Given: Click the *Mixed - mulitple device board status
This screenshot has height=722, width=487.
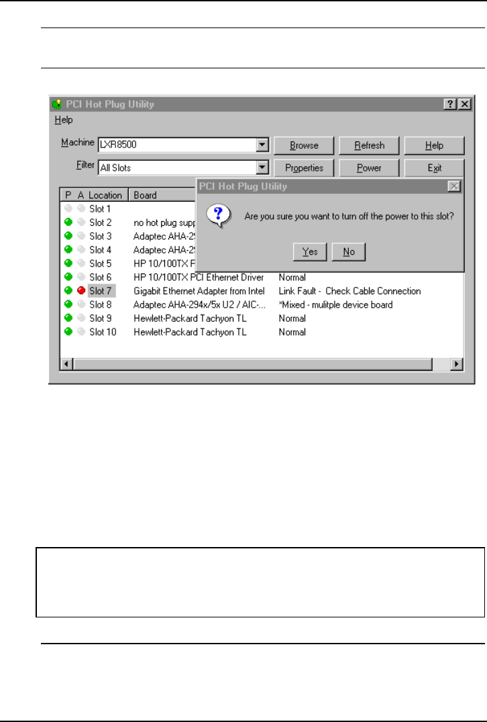Looking at the screenshot, I should (335, 304).
